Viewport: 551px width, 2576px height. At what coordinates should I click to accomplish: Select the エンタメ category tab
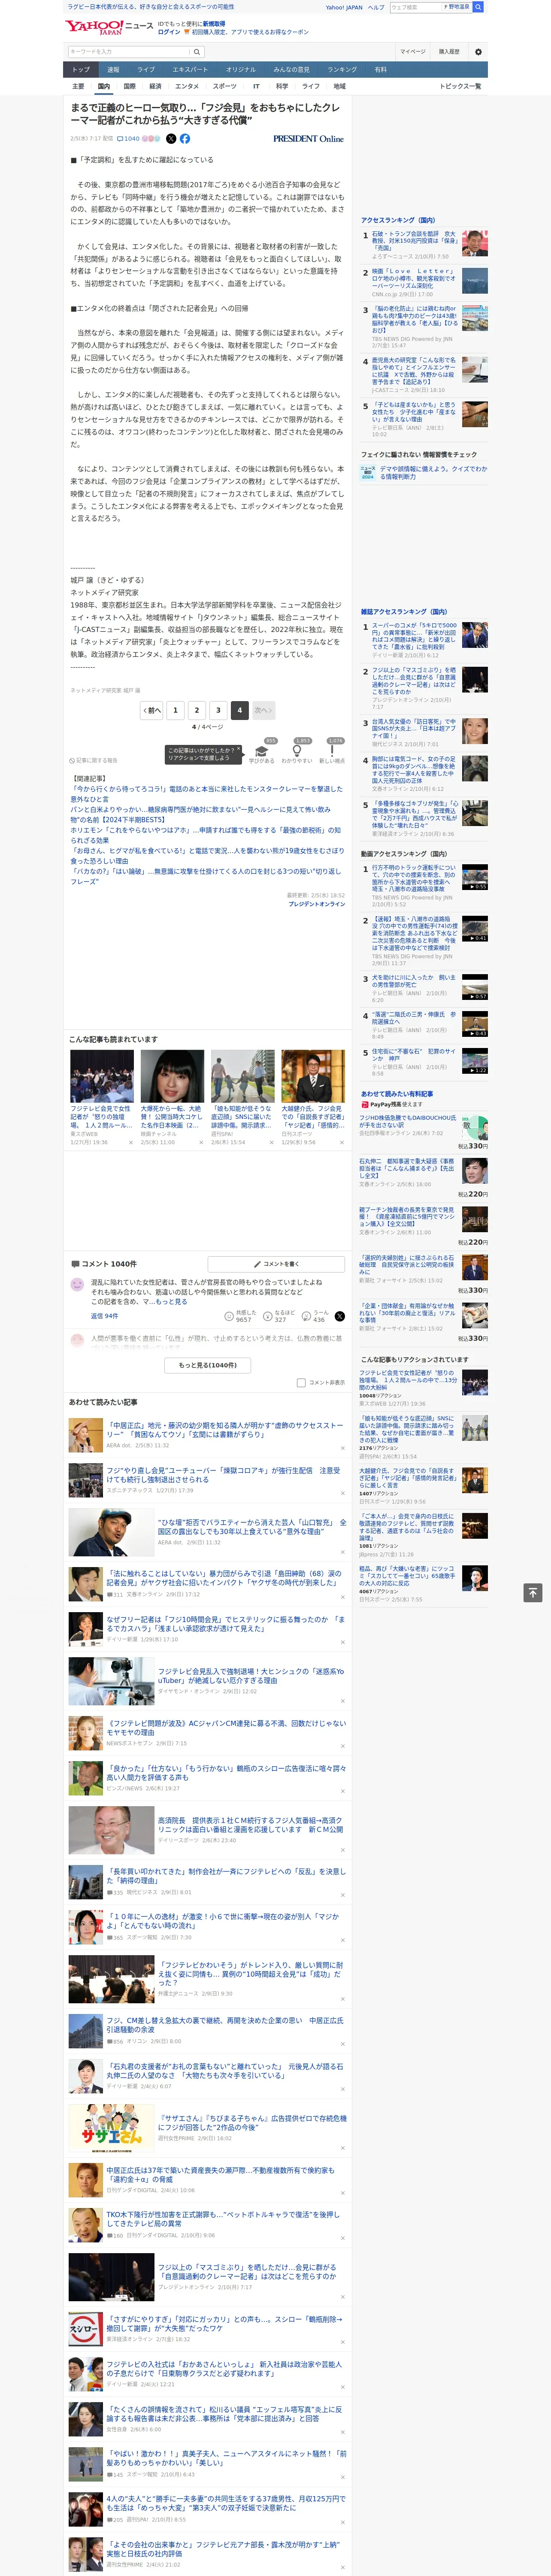pyautogui.click(x=187, y=86)
